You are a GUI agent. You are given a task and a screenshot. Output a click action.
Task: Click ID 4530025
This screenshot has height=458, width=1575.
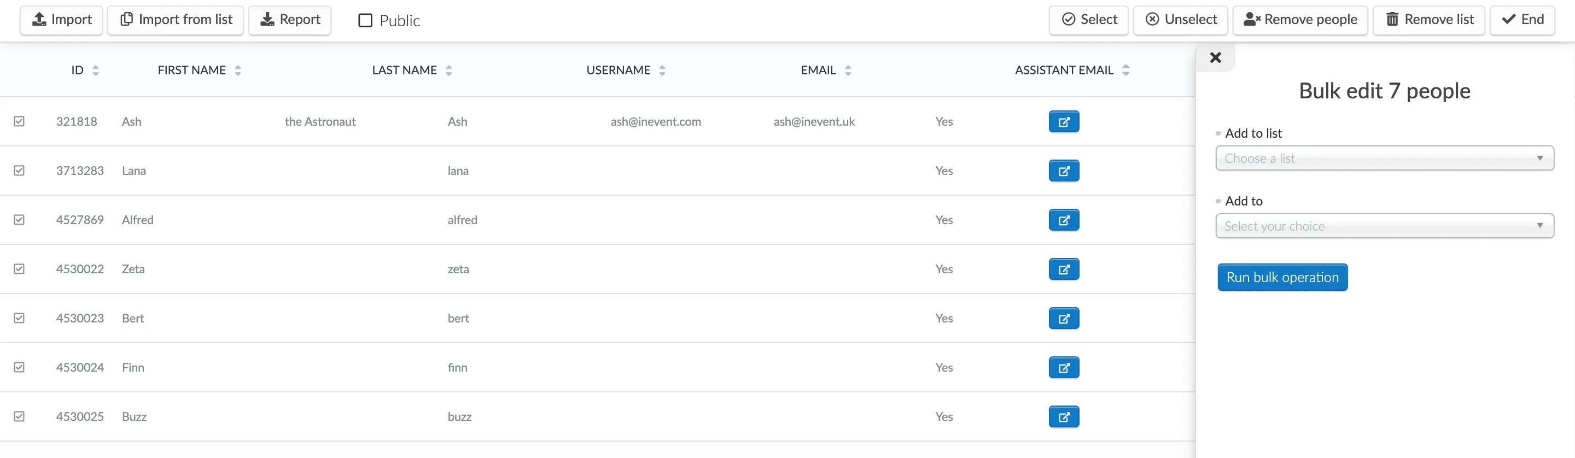[79, 416]
